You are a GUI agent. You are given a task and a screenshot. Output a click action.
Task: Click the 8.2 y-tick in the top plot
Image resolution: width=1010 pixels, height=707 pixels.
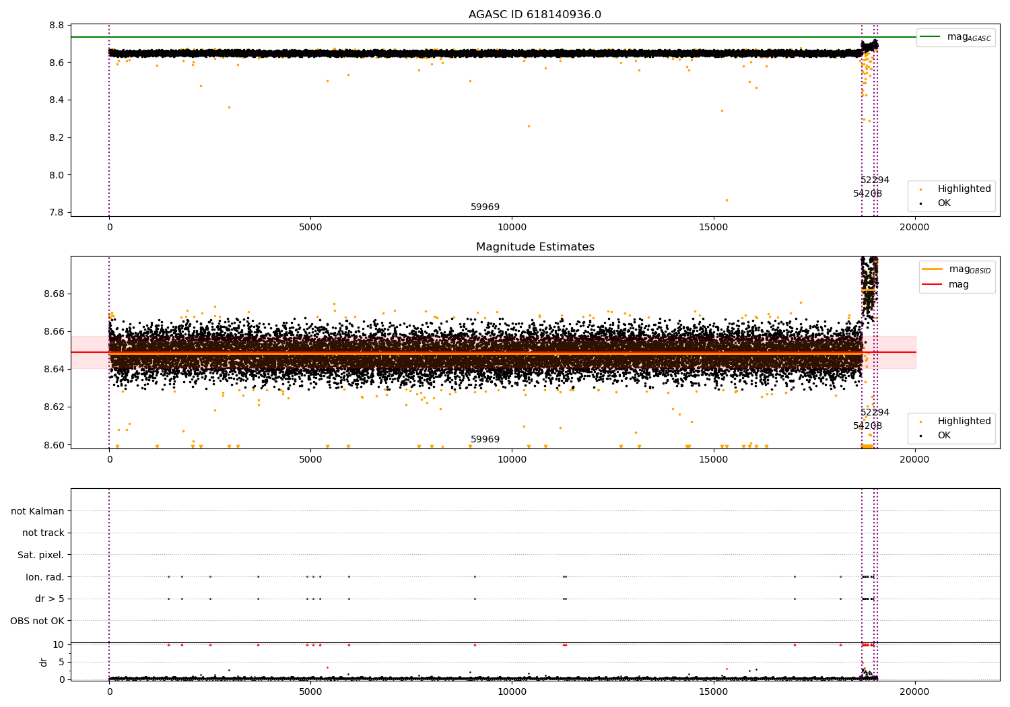pos(57,137)
